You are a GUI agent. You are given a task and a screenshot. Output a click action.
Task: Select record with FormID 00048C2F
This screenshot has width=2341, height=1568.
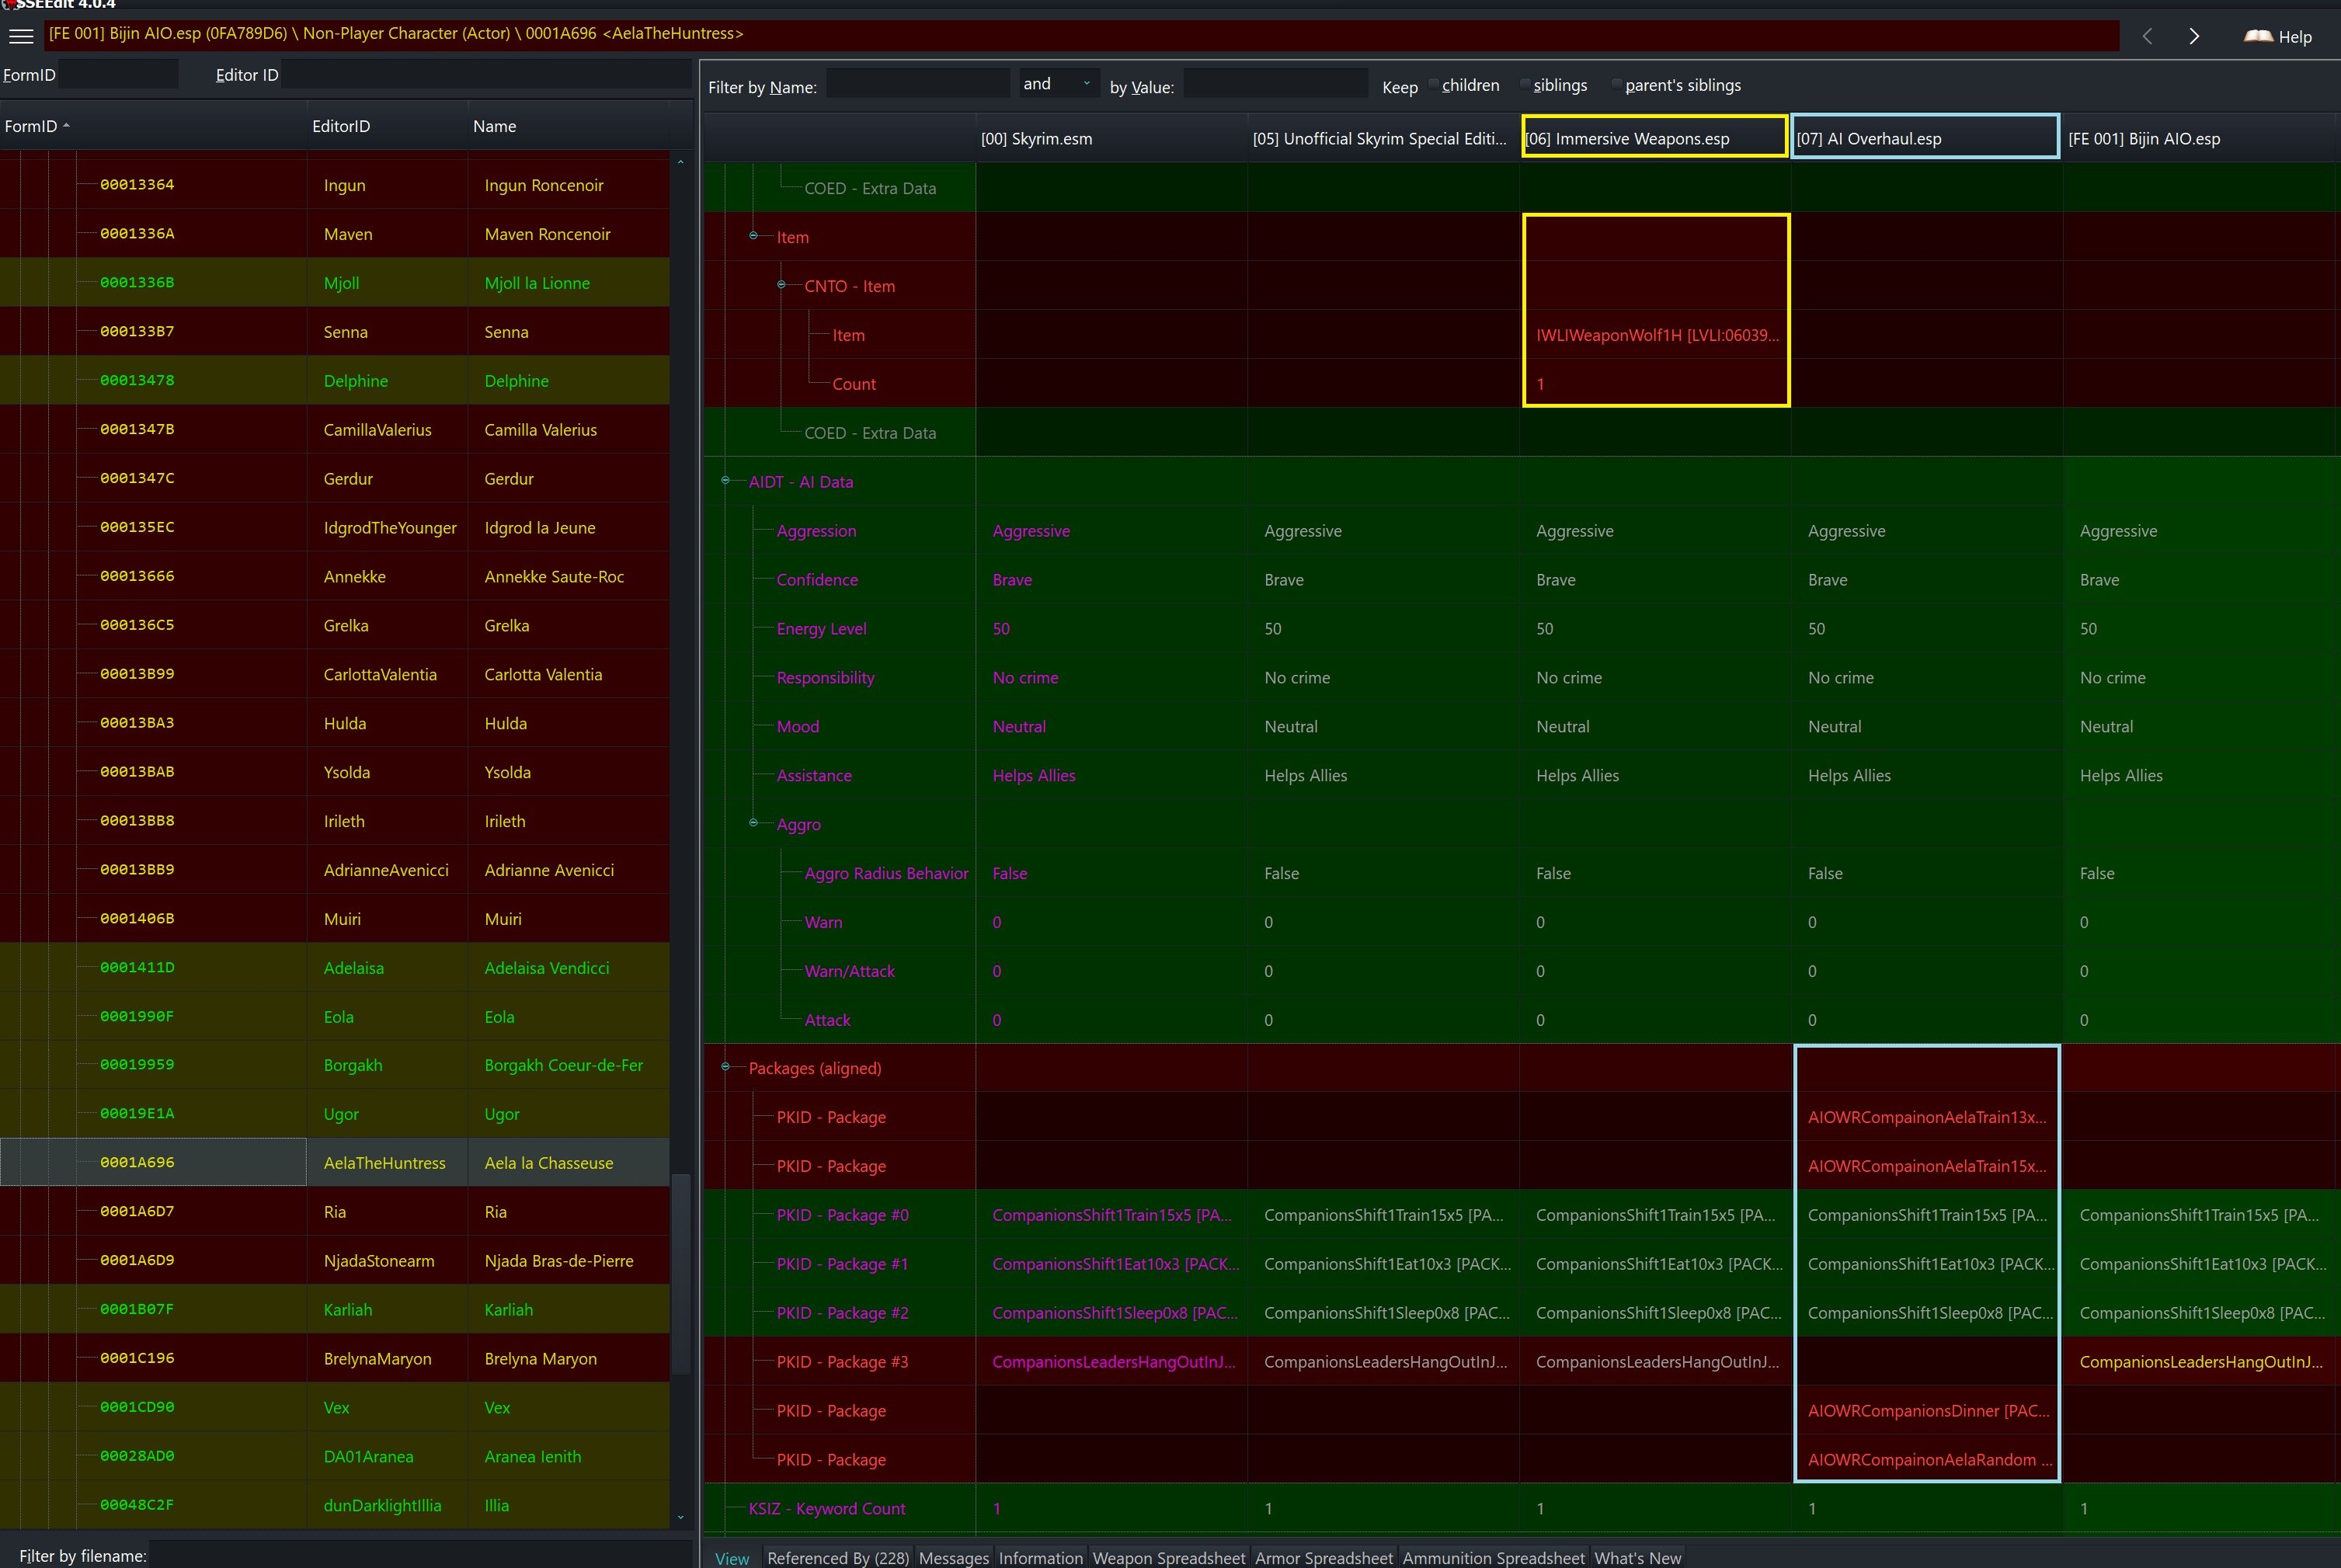click(335, 1505)
